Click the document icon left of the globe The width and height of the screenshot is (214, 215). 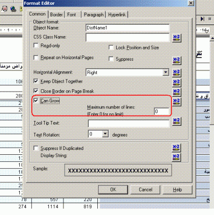(4, 9)
